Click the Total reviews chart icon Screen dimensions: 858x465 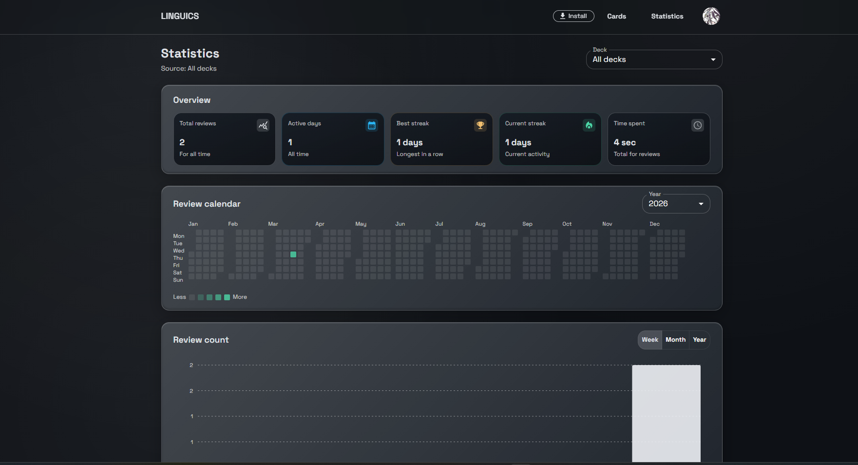[263, 126]
